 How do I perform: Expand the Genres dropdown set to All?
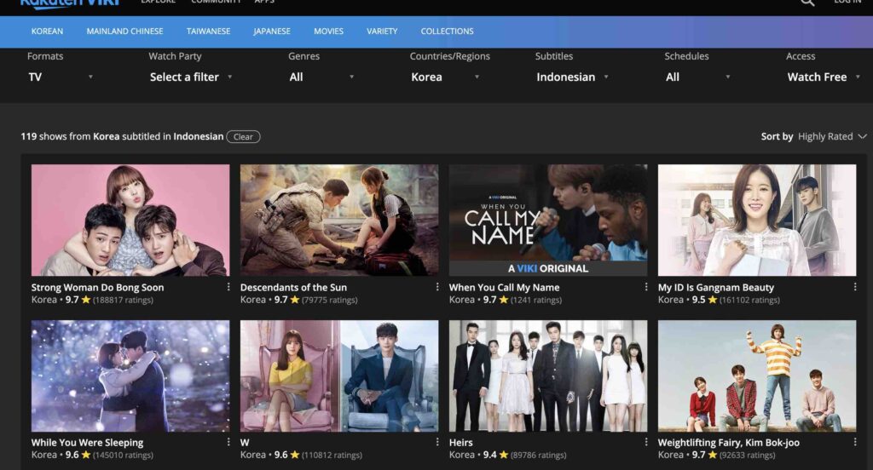coord(321,77)
